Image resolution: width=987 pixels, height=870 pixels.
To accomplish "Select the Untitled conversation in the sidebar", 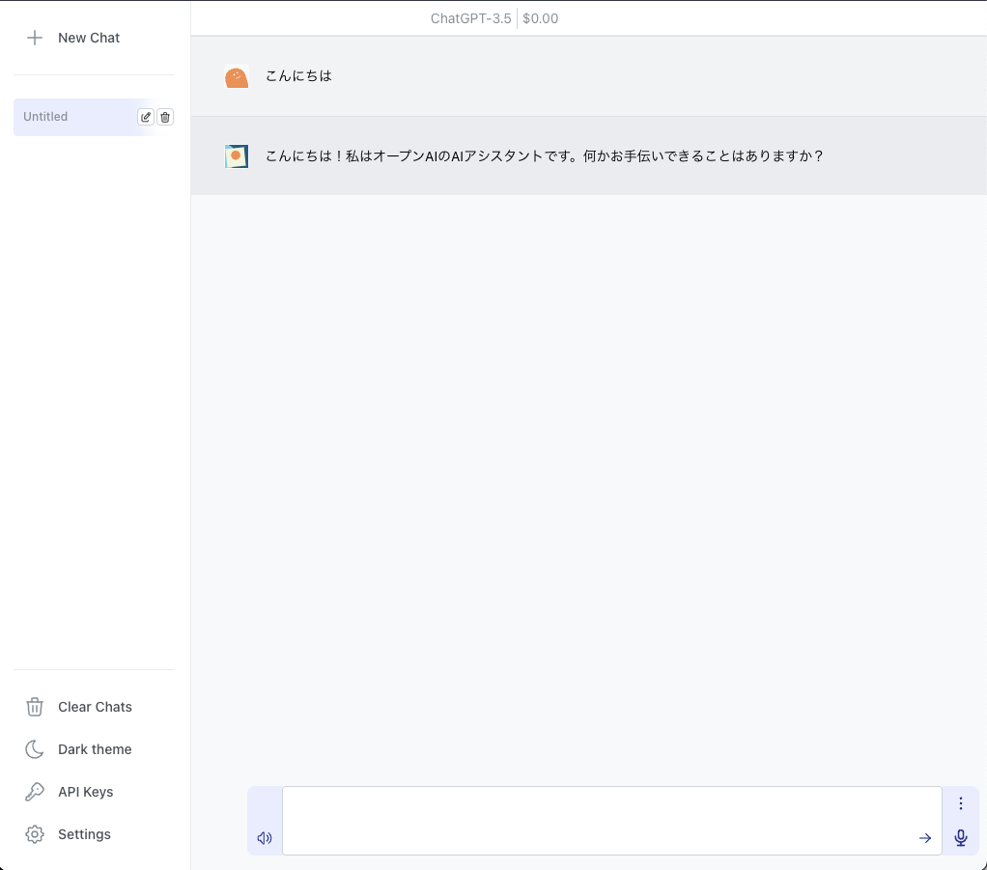I will point(77,116).
